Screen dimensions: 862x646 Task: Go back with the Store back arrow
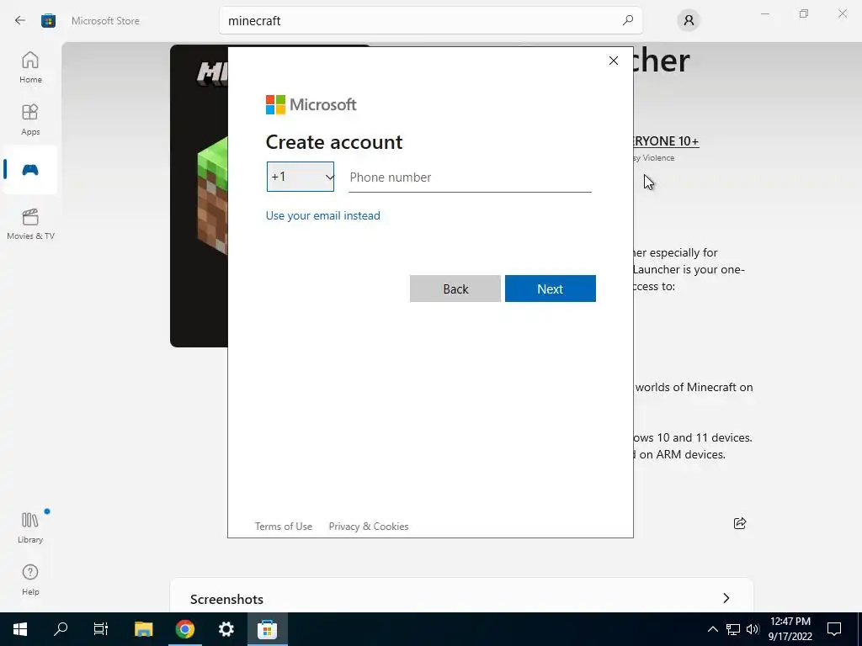coord(20,21)
